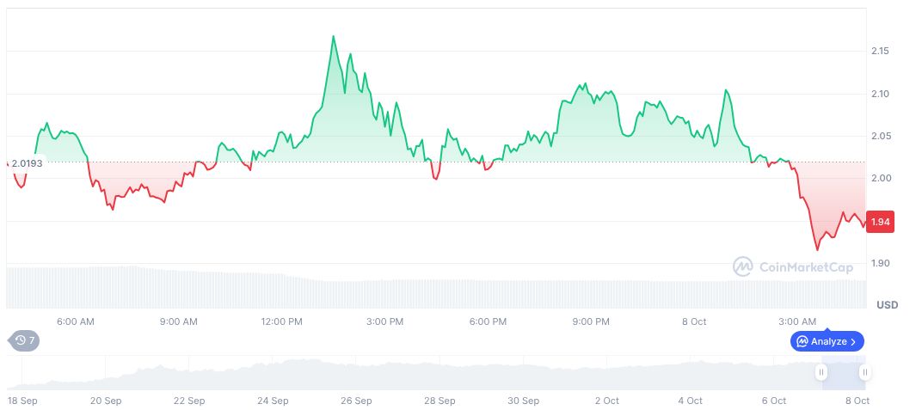Click the red 1.94 current price tag

click(879, 223)
